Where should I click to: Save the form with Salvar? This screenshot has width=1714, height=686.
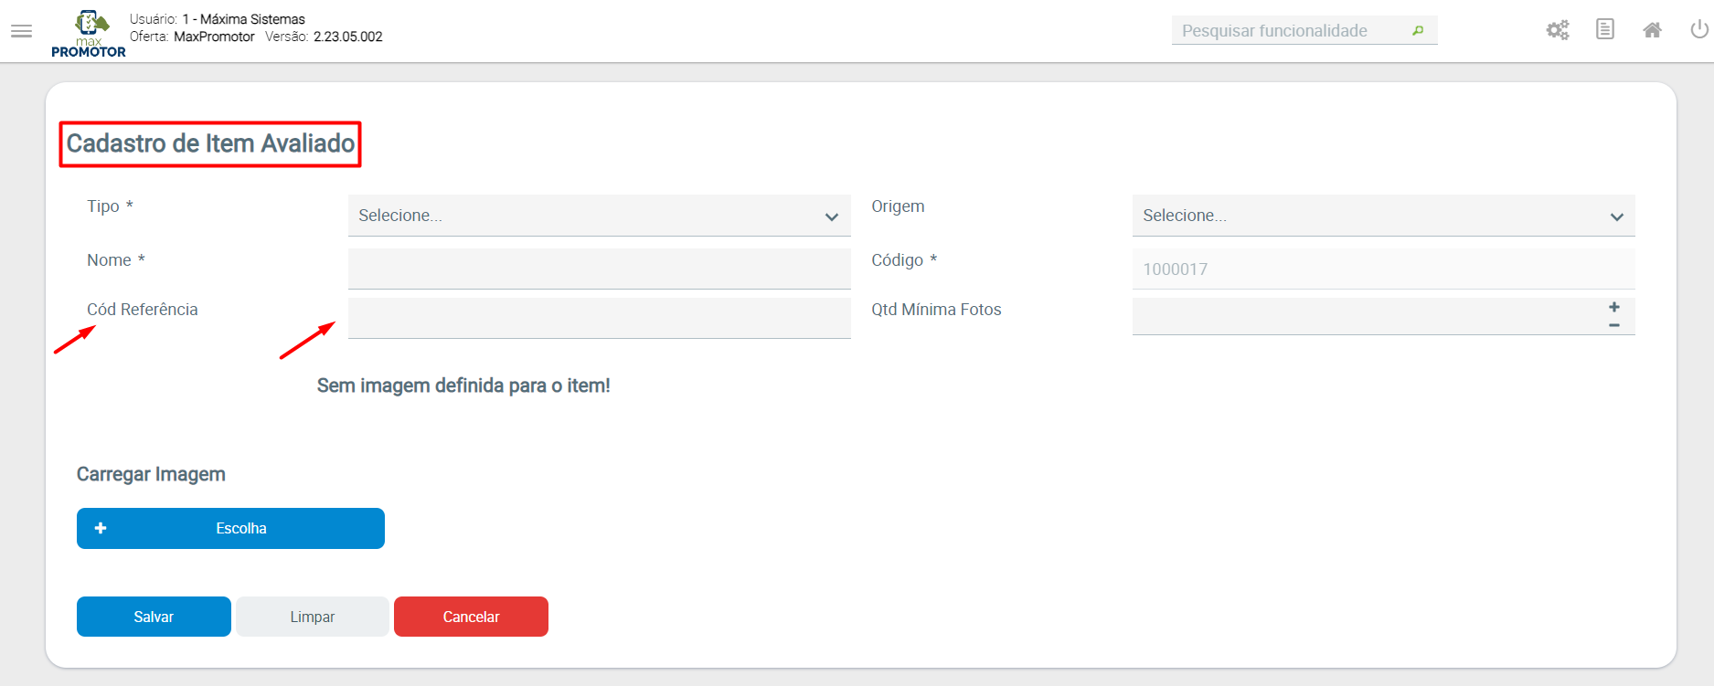point(154,617)
